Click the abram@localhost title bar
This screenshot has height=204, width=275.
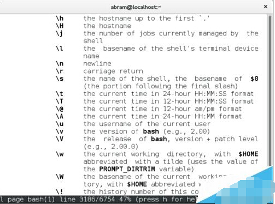[x=136, y=7]
